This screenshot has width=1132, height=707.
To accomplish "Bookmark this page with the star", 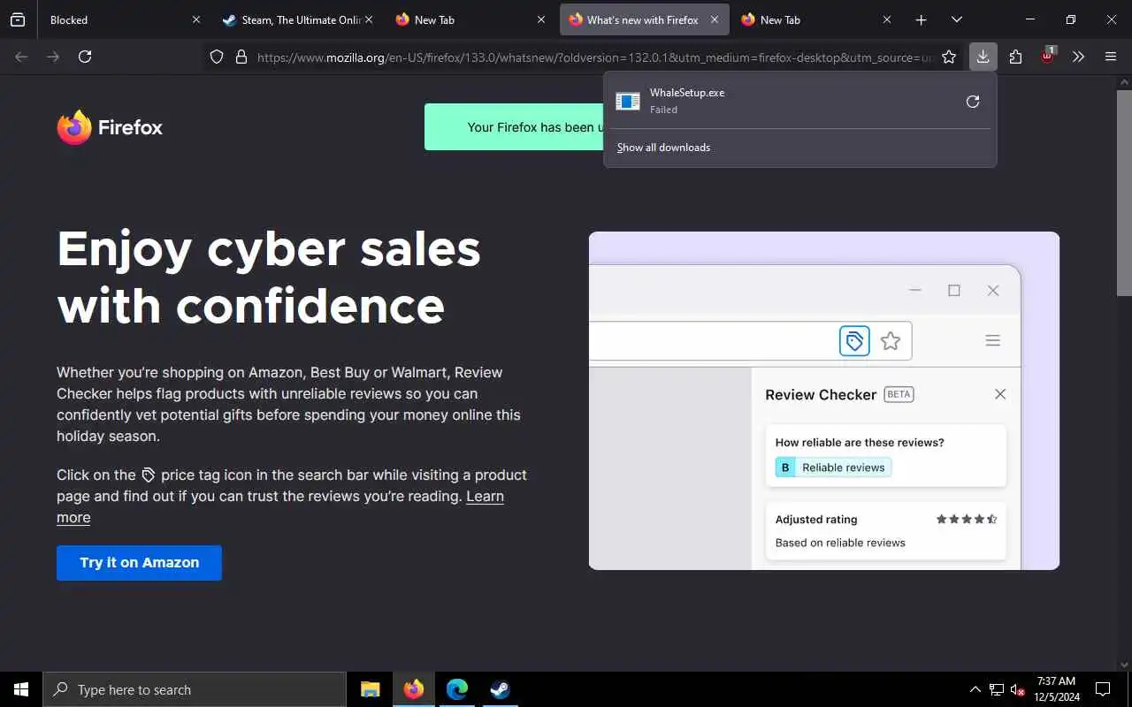I will tap(949, 57).
